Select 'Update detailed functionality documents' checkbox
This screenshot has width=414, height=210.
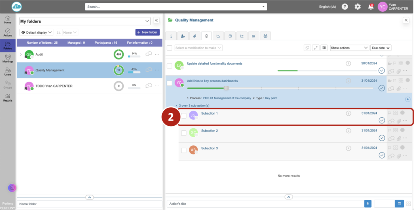(x=169, y=66)
